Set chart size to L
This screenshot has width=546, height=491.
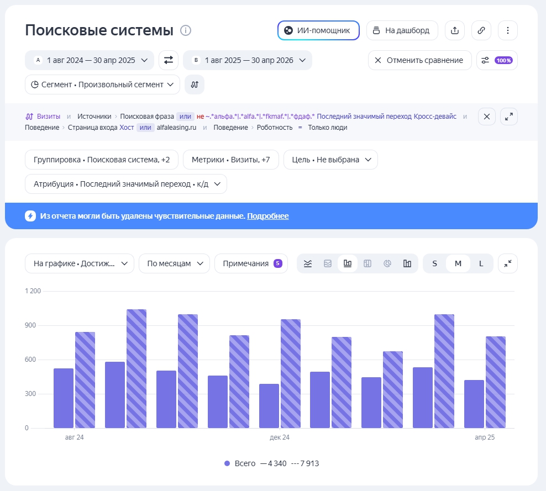tap(481, 263)
